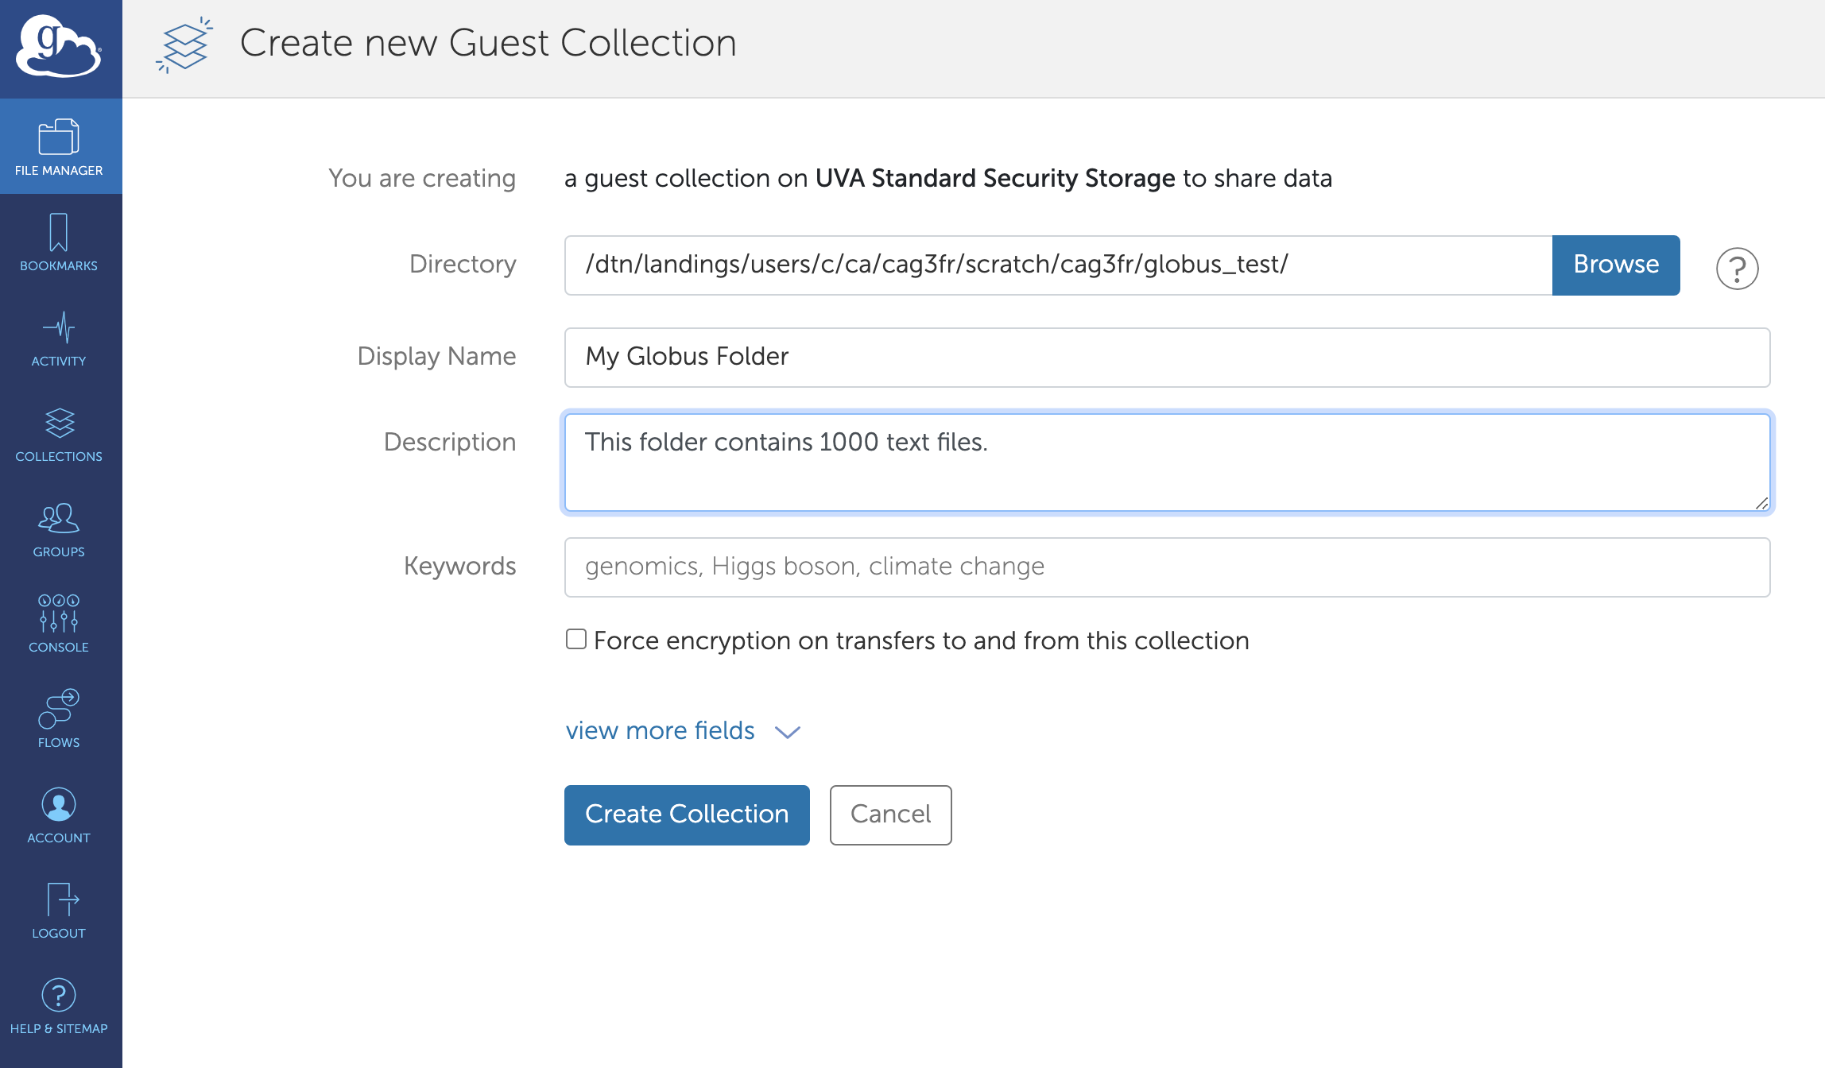Click the directory help question mark icon
Viewport: 1825px width, 1068px height.
(1737, 269)
